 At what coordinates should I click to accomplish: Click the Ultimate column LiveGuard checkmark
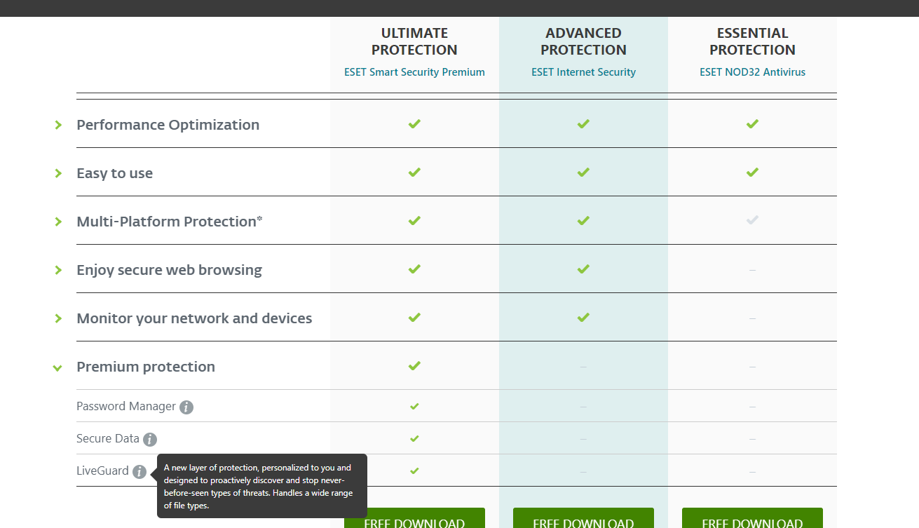tap(414, 471)
